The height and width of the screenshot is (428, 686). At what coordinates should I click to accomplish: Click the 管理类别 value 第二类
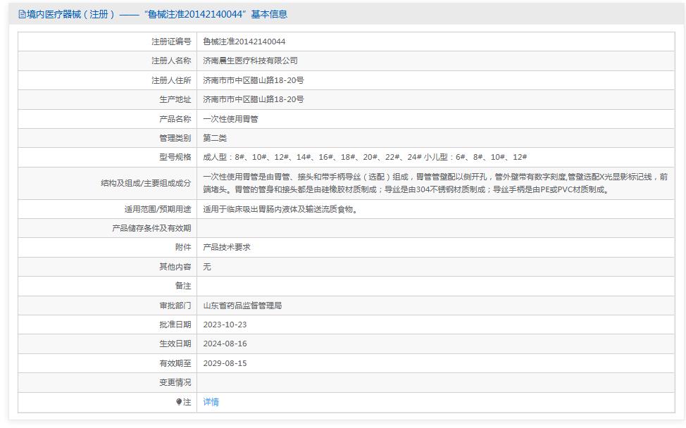coord(216,138)
